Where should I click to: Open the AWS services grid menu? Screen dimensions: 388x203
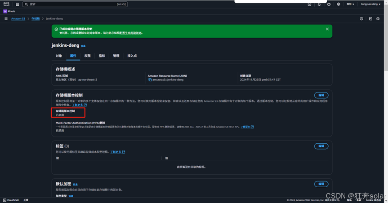pyautogui.click(x=18, y=4)
